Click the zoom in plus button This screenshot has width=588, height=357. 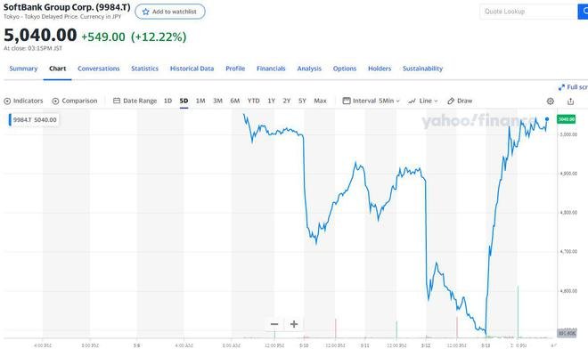pyautogui.click(x=294, y=324)
